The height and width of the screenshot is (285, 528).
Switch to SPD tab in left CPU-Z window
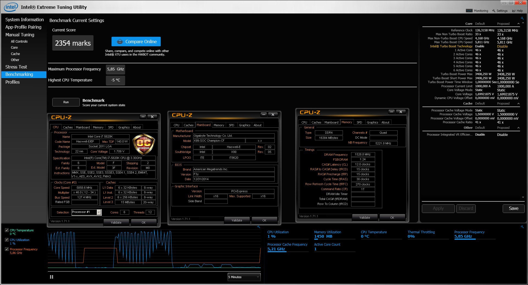111,127
